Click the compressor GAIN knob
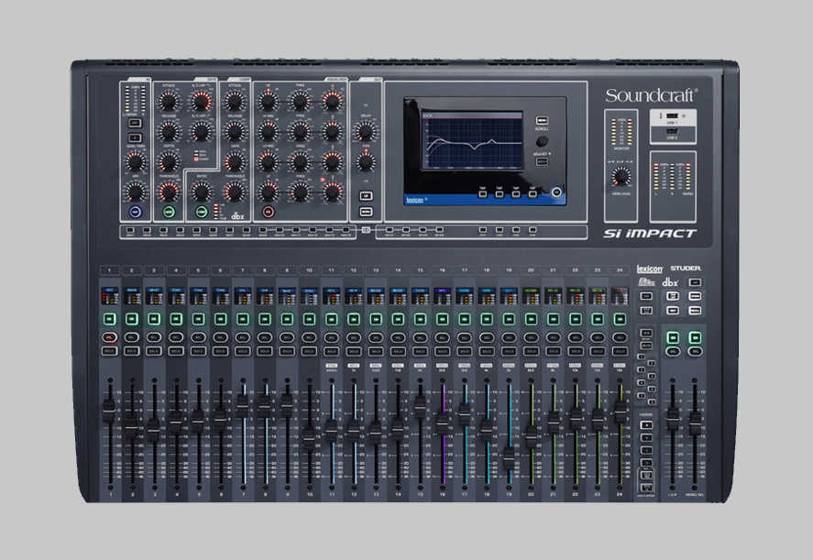This screenshot has width=813, height=560. point(236,161)
